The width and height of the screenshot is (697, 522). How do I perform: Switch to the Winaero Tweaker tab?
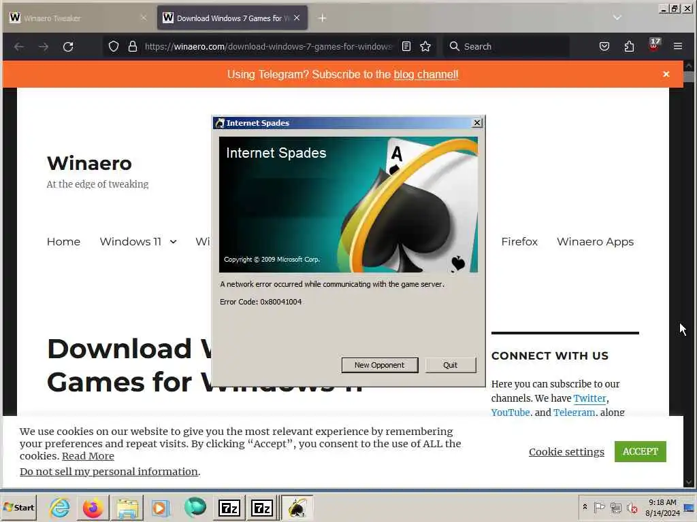point(76,18)
